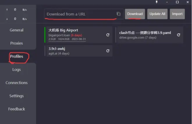
Task: Click the Download button
Action: click(x=135, y=14)
